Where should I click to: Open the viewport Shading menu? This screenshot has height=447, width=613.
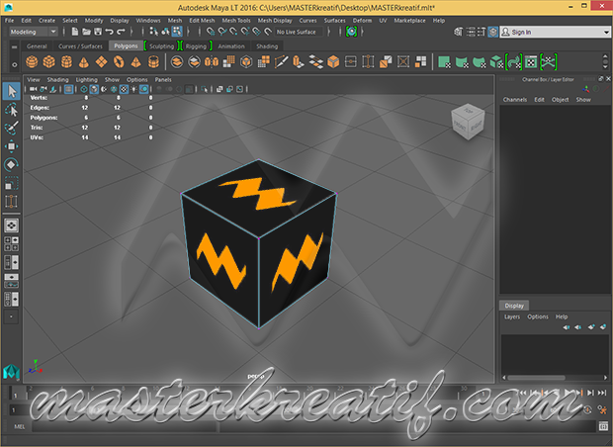click(x=58, y=79)
